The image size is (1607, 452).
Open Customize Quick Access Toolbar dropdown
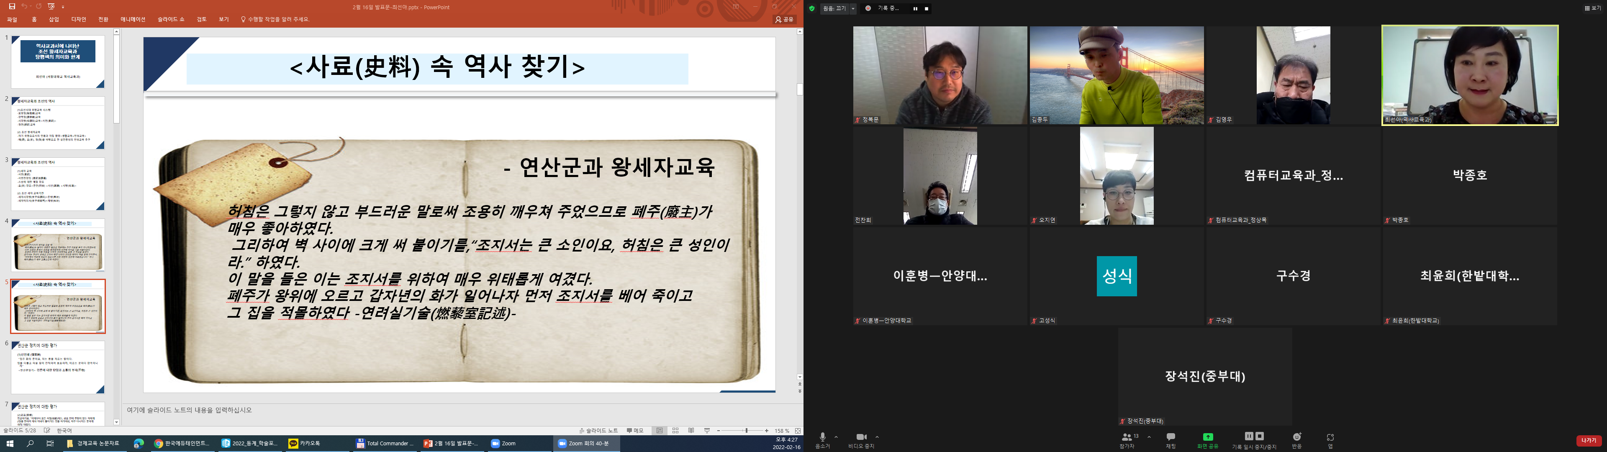point(63,8)
